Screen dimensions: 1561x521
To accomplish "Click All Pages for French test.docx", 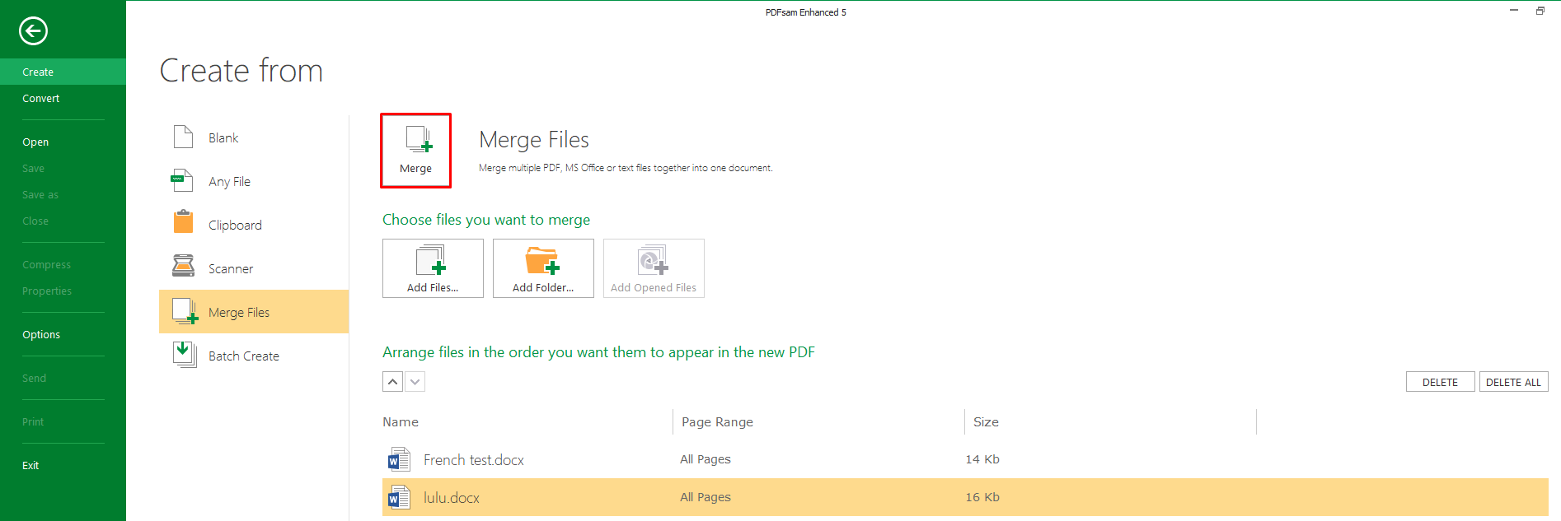I will coord(705,459).
